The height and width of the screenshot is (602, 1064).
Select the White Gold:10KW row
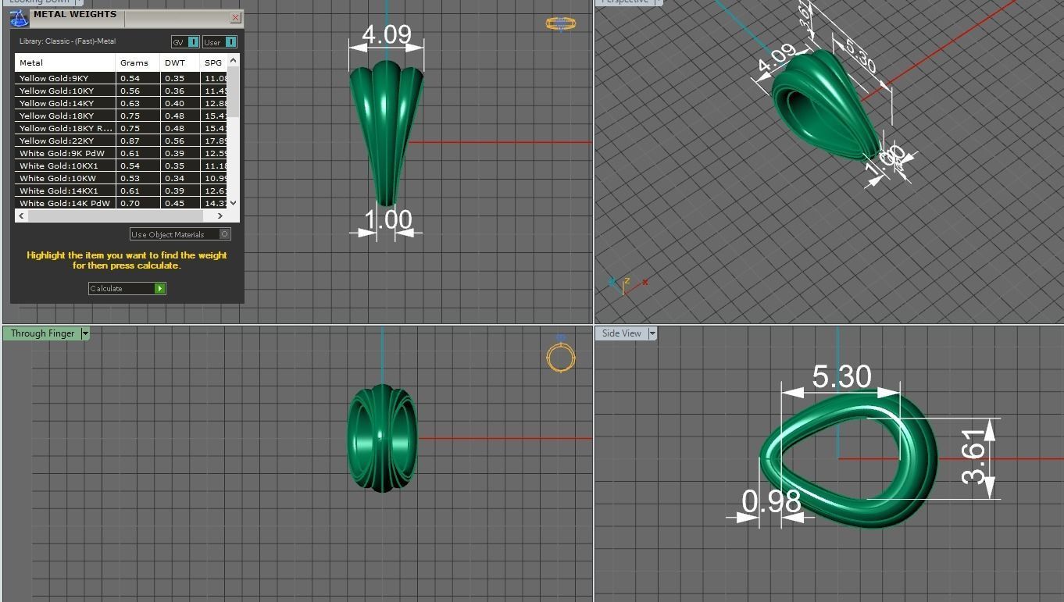point(121,178)
